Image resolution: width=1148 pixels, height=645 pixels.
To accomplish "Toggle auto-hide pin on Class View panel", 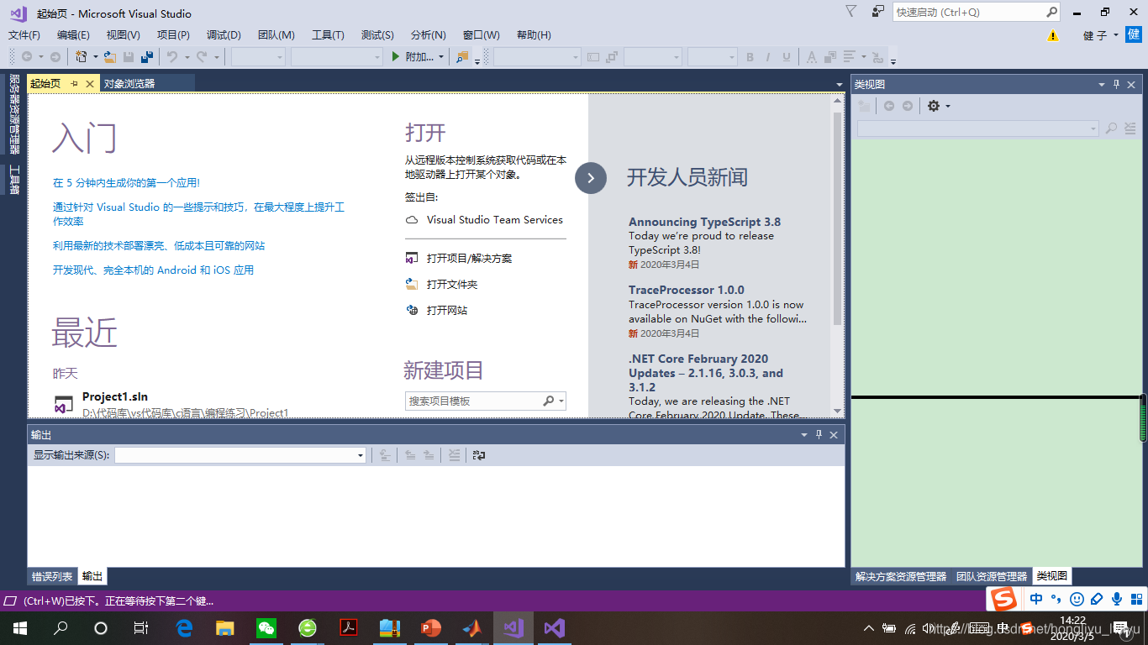I will (x=1117, y=85).
